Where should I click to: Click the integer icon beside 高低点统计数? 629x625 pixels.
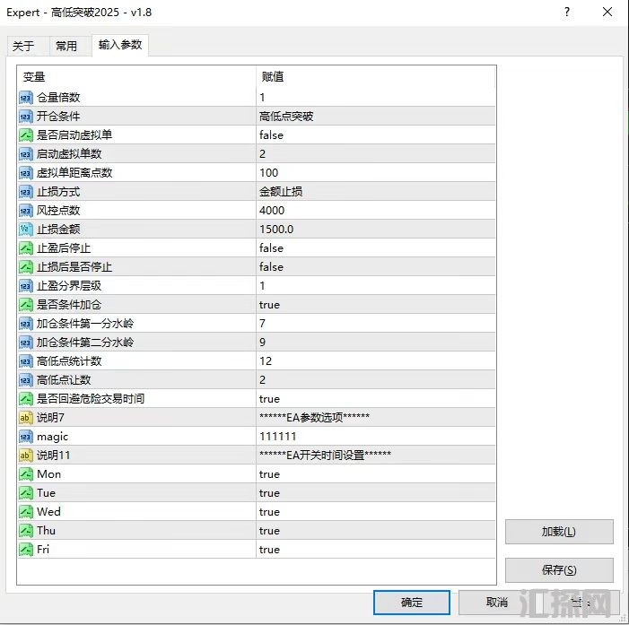point(26,361)
